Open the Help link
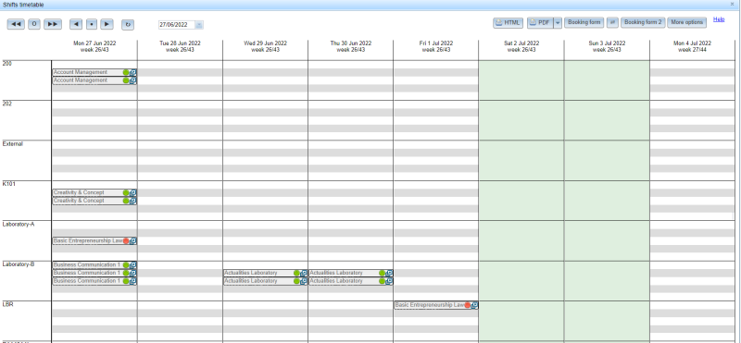 tap(719, 19)
